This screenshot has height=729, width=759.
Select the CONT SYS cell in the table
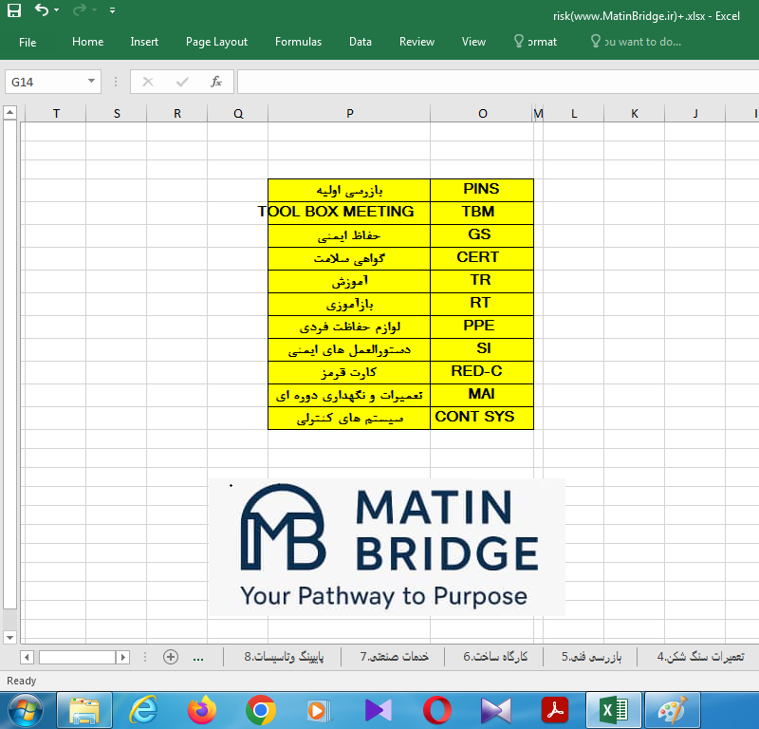click(482, 418)
